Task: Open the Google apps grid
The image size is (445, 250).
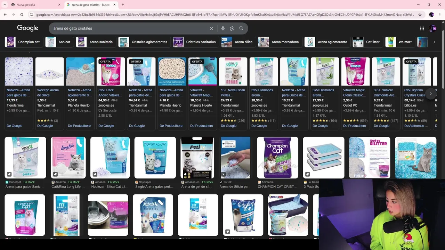Action: [422, 28]
